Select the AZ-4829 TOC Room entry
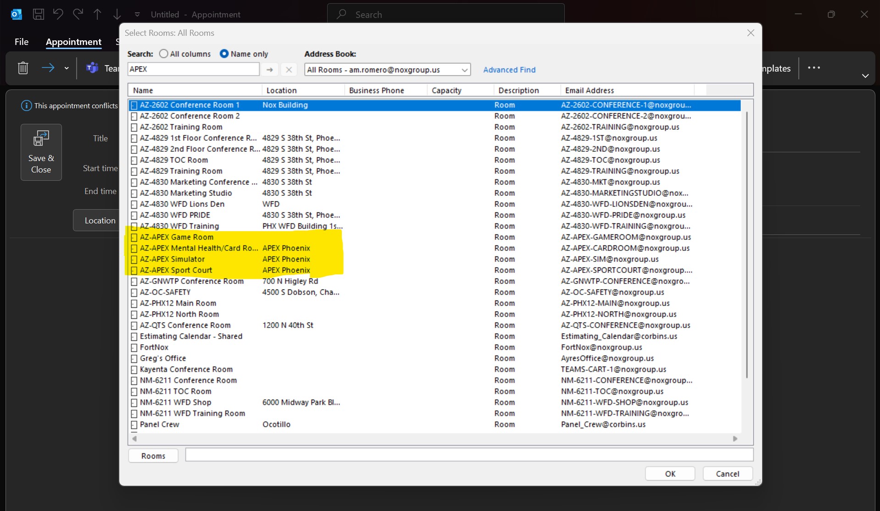The width and height of the screenshot is (880, 511). tap(434, 160)
